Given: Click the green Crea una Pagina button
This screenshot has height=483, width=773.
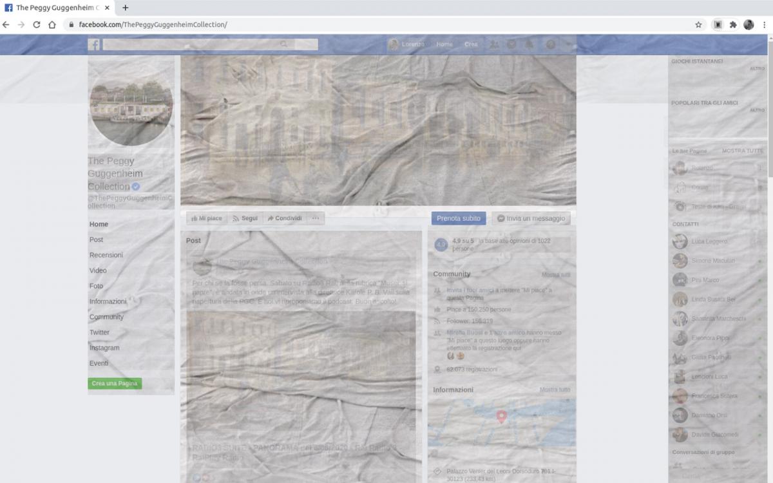Looking at the screenshot, I should 115,383.
